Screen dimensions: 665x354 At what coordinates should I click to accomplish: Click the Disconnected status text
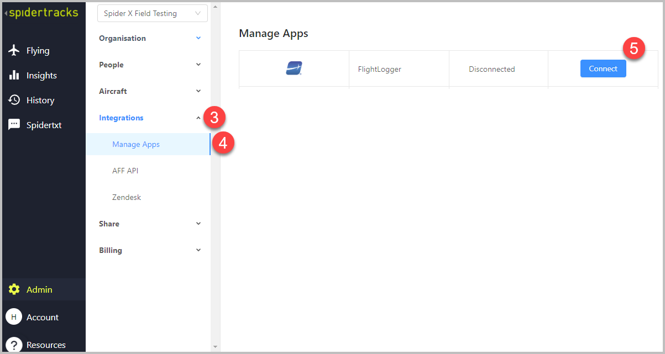[491, 69]
